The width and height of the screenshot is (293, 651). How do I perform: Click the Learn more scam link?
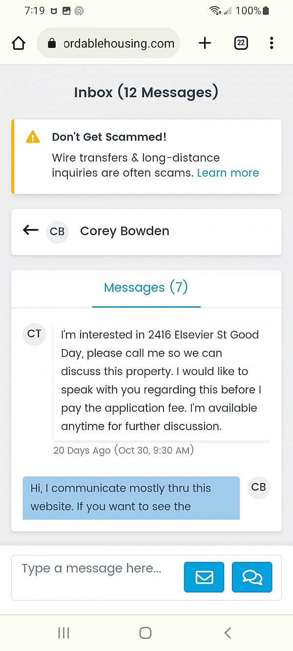[x=228, y=173]
